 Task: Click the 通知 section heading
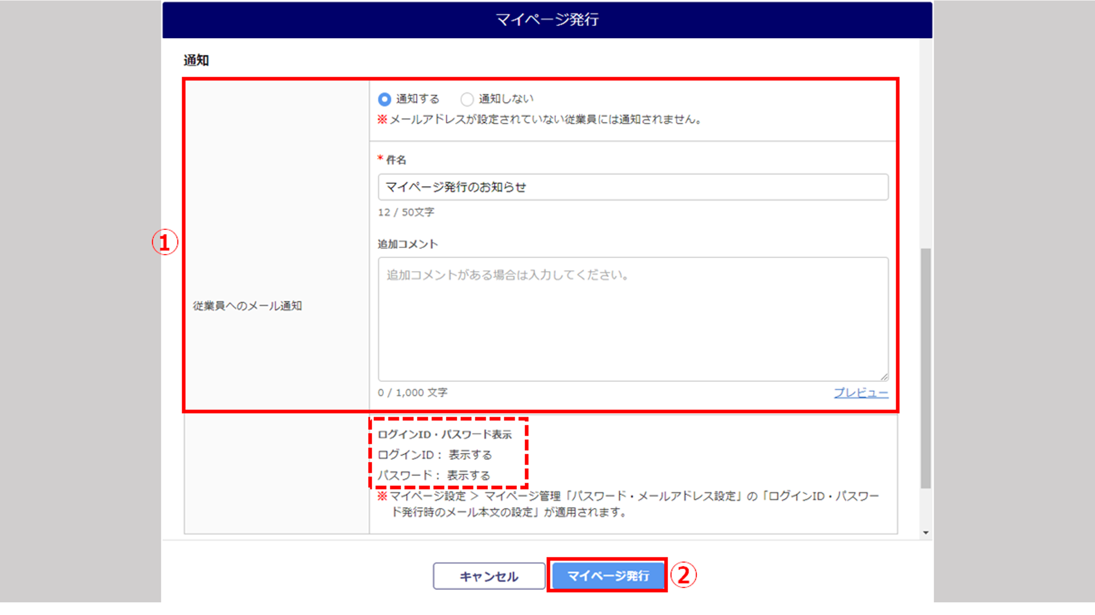click(196, 60)
